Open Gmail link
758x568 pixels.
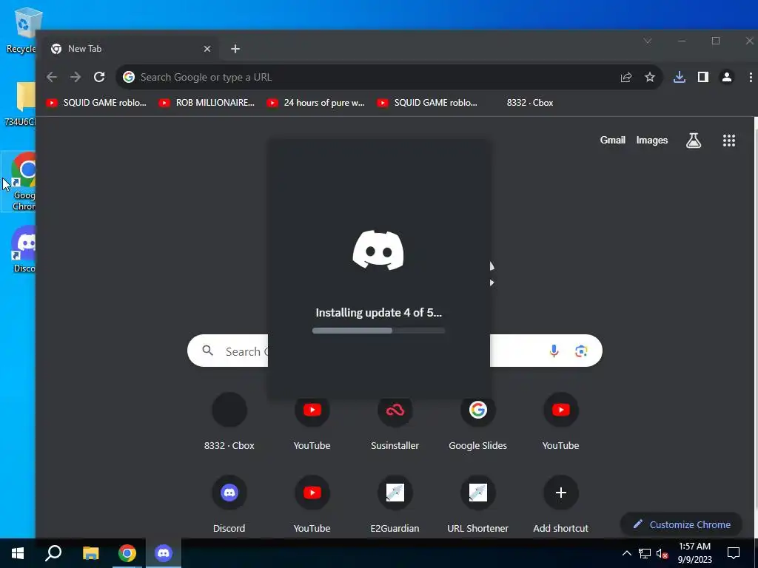click(612, 140)
